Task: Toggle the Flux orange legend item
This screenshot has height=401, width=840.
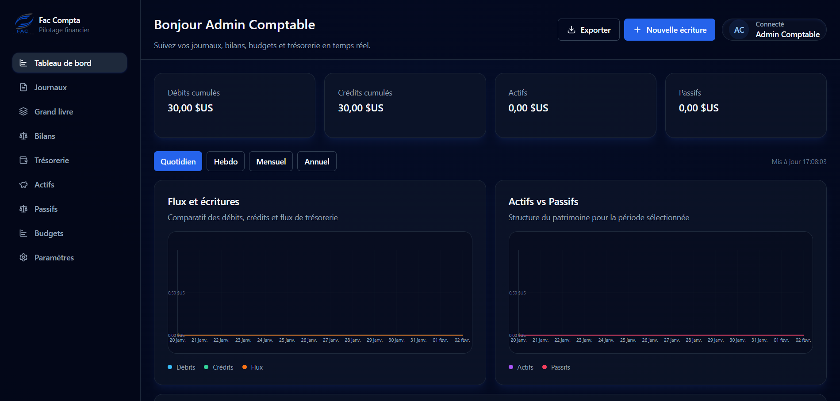Action: click(x=253, y=367)
